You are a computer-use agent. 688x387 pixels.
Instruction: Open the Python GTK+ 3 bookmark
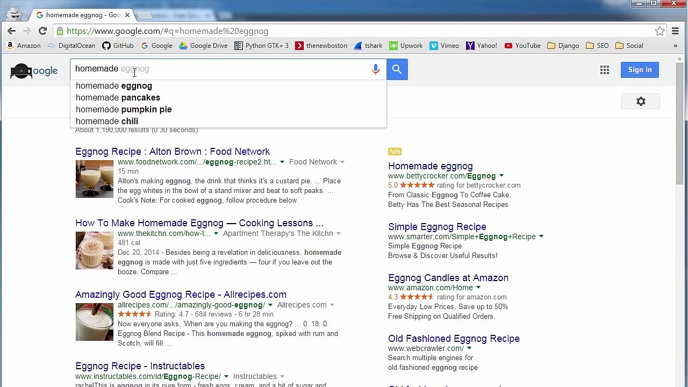[x=262, y=46]
